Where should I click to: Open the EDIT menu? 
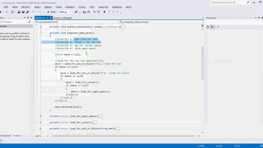click(6, 7)
